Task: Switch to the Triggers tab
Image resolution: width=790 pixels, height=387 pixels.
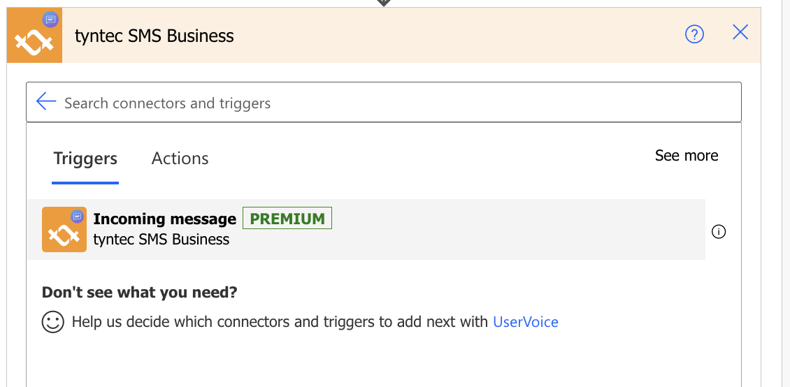Action: 85,159
